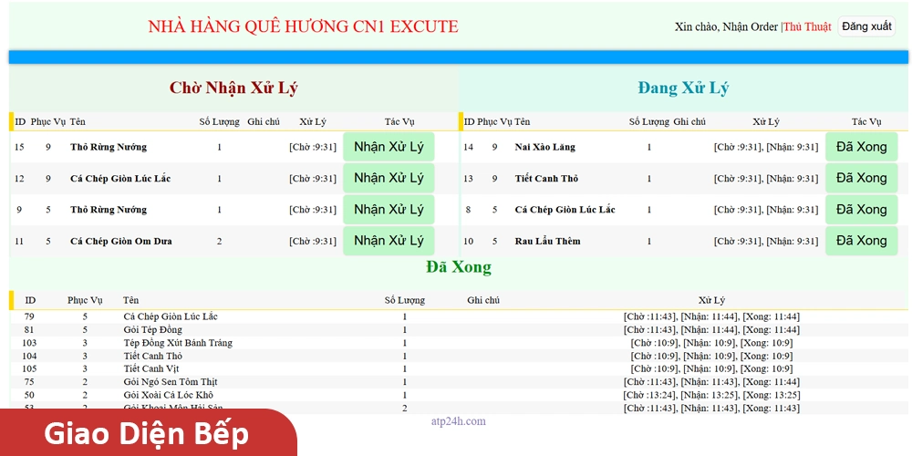Viewport: 912px width, 456px height.
Task: Click Chờ Nhận Xử Lý section heading
Action: [x=233, y=88]
